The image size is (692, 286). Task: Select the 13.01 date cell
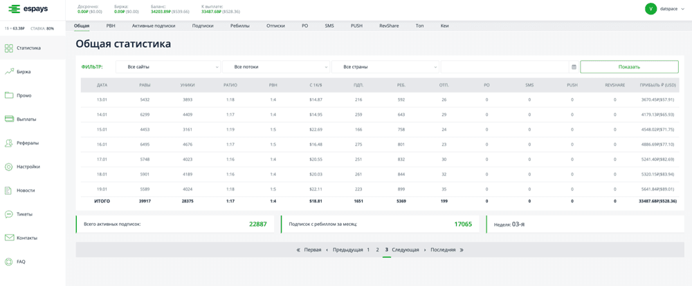(x=102, y=99)
